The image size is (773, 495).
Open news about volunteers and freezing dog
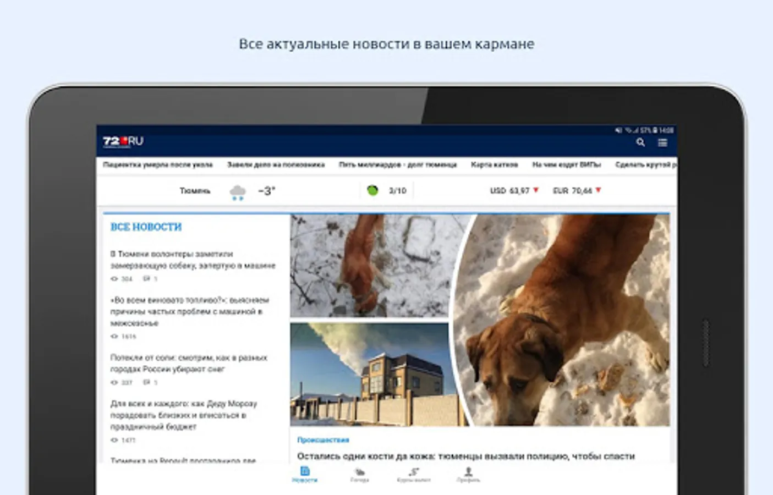pyautogui.click(x=193, y=260)
